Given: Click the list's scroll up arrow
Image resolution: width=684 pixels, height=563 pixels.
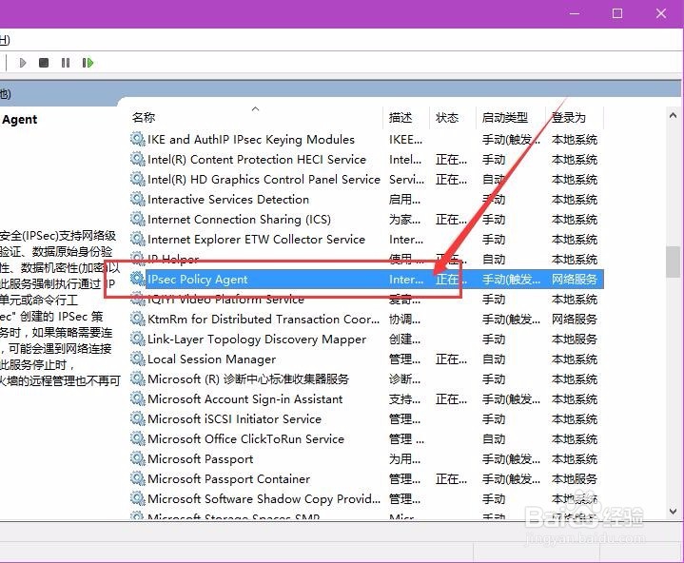Looking at the screenshot, I should point(673,115).
